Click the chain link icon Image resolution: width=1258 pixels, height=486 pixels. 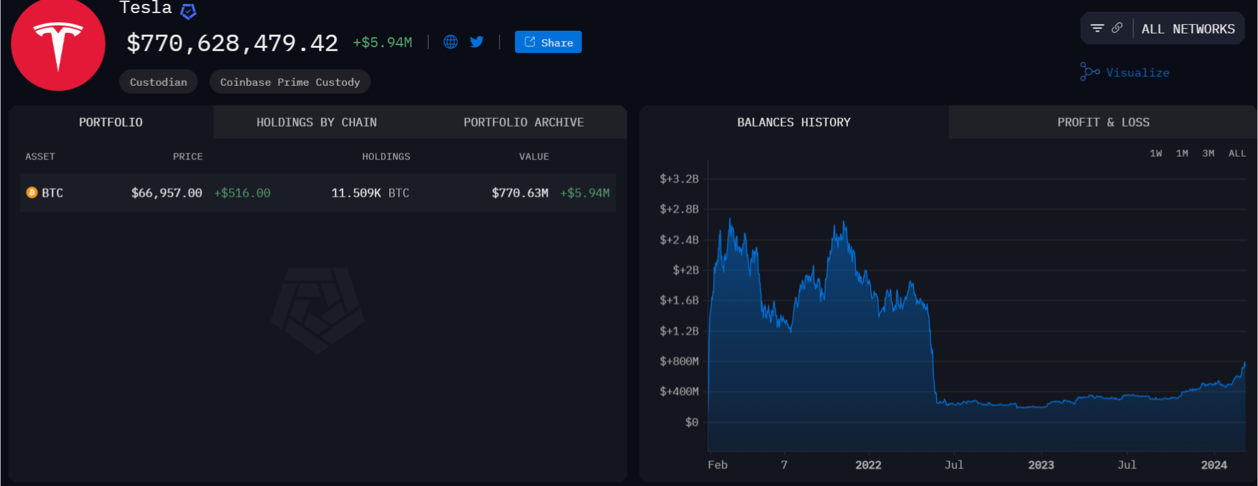click(x=1117, y=28)
